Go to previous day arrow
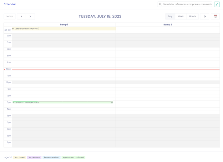Screen dimensions: 223x162 pyautogui.click(x=22, y=16)
